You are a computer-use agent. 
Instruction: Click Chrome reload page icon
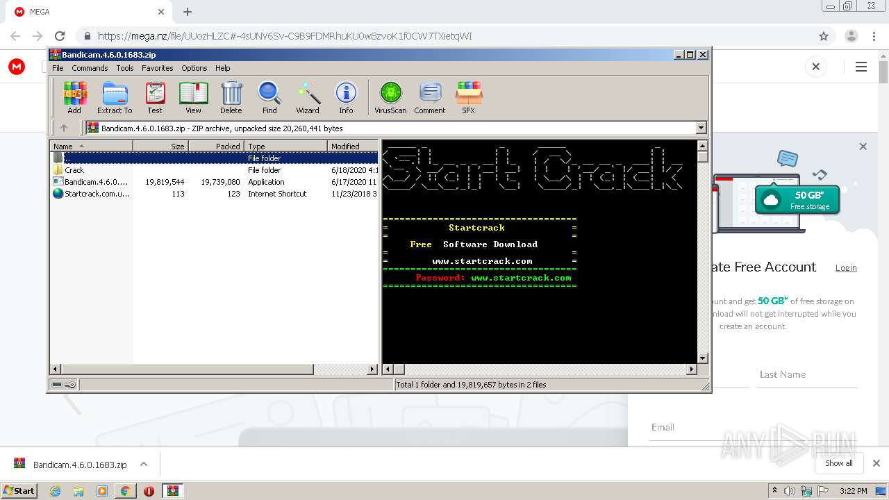click(60, 36)
